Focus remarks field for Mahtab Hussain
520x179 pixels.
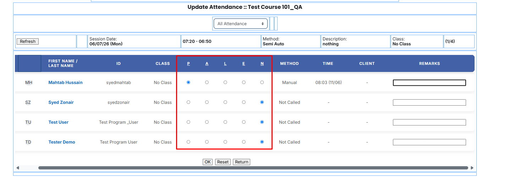point(429,83)
